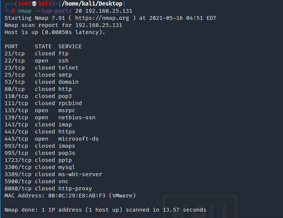Click the netbios-ssn service text

77,117
